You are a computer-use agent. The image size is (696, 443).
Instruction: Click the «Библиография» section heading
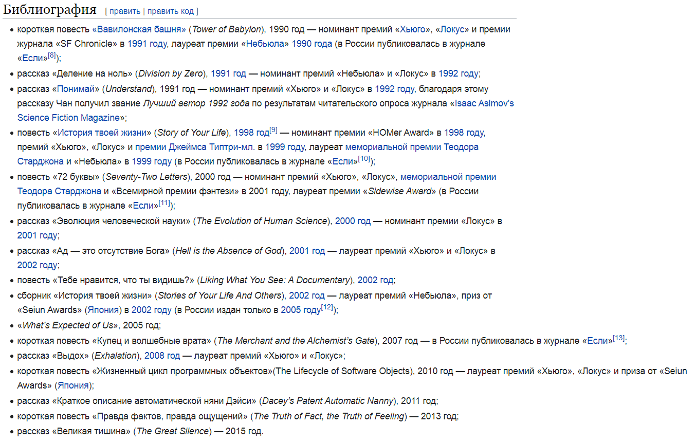coord(49,10)
